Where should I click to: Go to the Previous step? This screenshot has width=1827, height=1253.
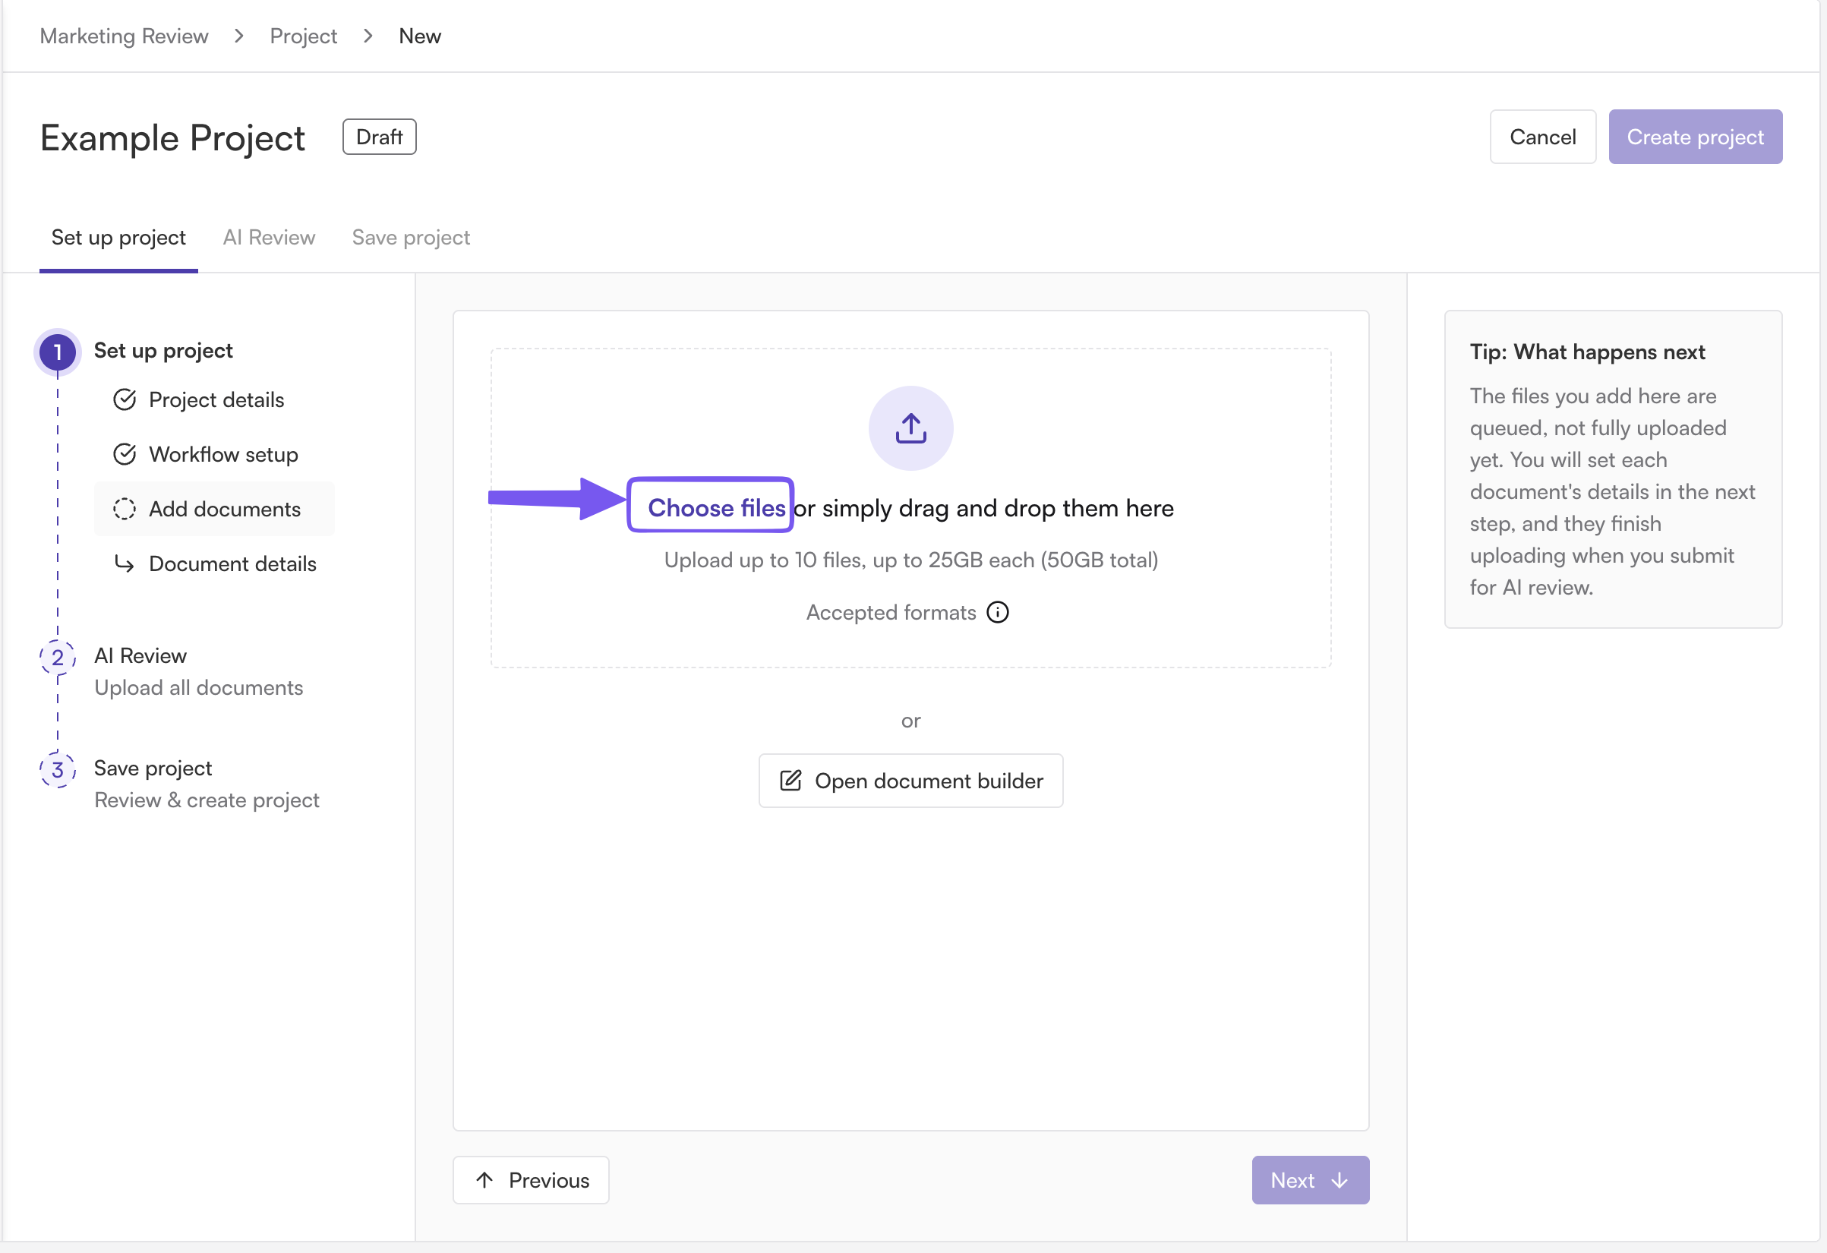531,1180
